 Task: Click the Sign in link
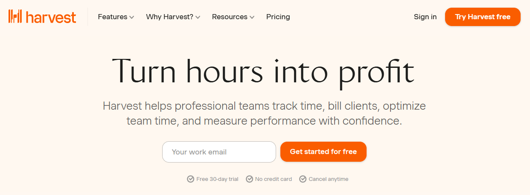pyautogui.click(x=425, y=17)
